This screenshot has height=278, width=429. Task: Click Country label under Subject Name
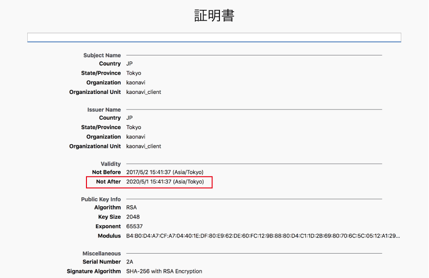point(109,64)
